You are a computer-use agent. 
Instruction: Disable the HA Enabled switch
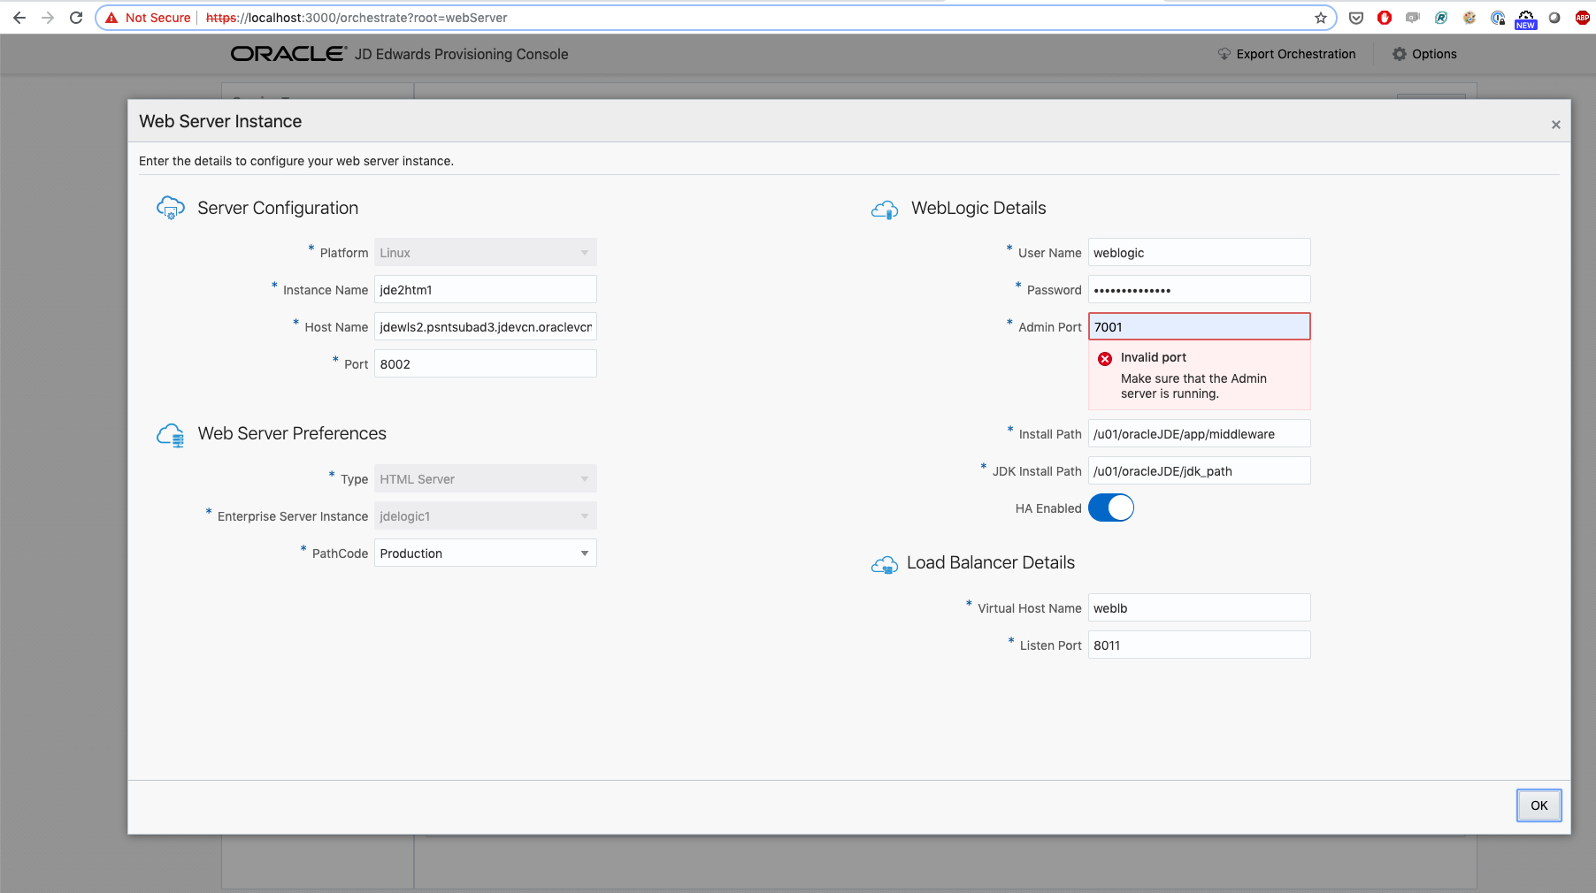[1111, 508]
